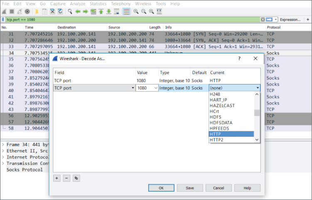Start capture with the shark fin icon

(x=4, y=12)
